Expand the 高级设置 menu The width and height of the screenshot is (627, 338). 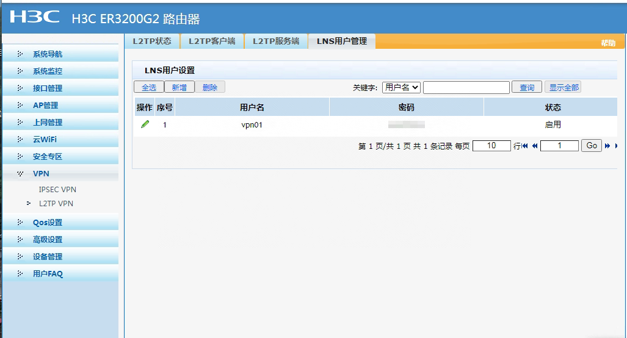point(60,240)
